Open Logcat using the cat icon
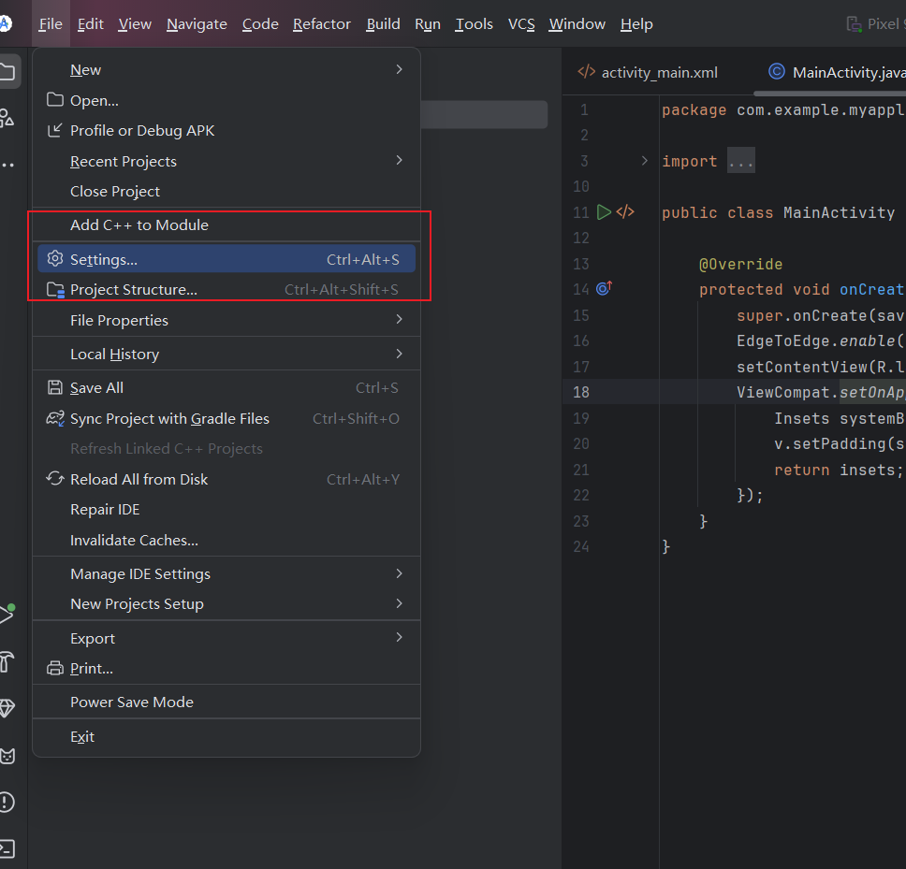 tap(7, 756)
